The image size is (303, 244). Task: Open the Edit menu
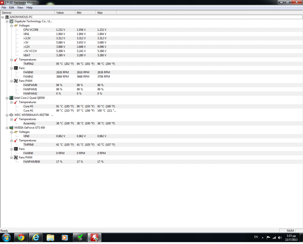click(x=12, y=8)
